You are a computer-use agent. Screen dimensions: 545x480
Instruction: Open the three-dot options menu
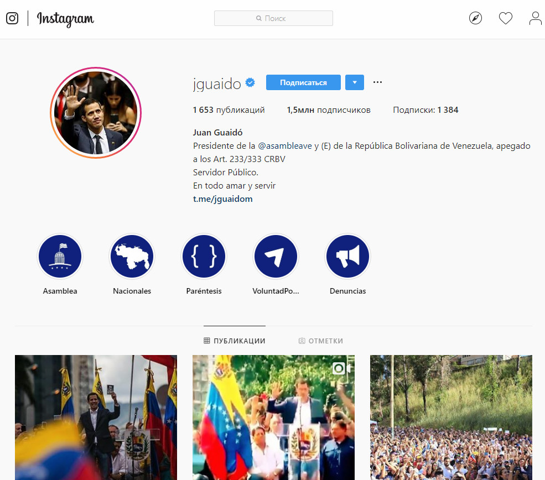pyautogui.click(x=377, y=82)
